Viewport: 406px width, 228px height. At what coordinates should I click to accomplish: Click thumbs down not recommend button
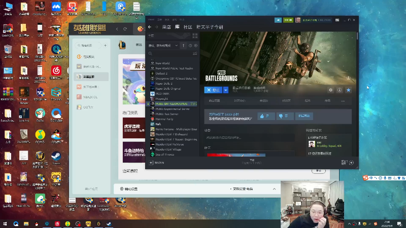(x=285, y=116)
